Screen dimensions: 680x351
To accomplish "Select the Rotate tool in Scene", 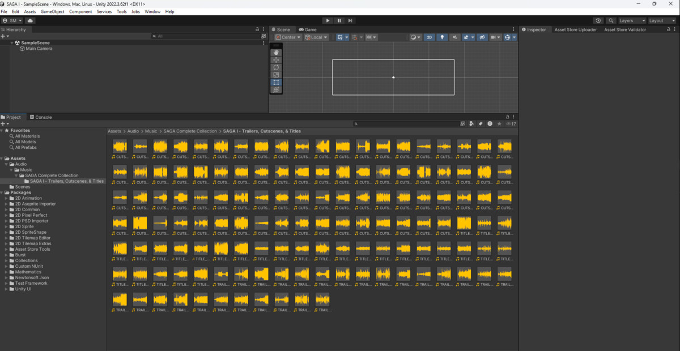I will (x=276, y=67).
